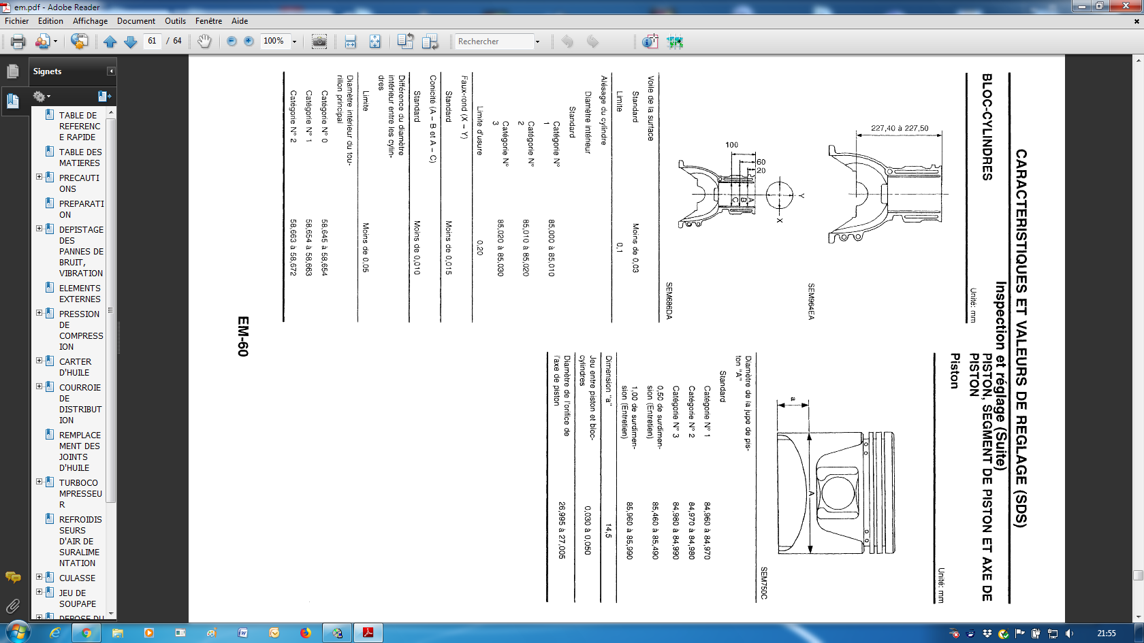
Task: Select the Snapshot camera tool
Action: click(x=319, y=42)
